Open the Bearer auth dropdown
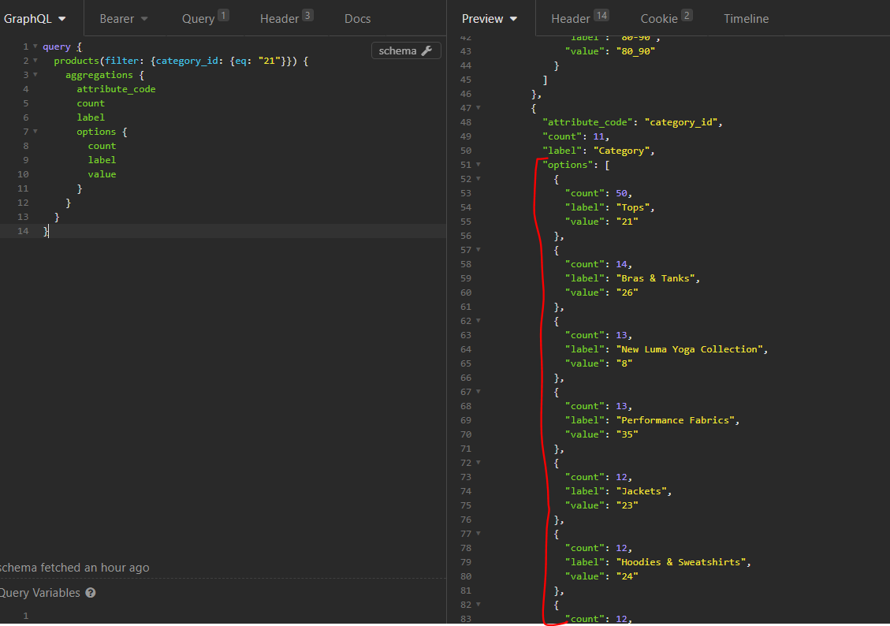The image size is (890, 626). 123,19
